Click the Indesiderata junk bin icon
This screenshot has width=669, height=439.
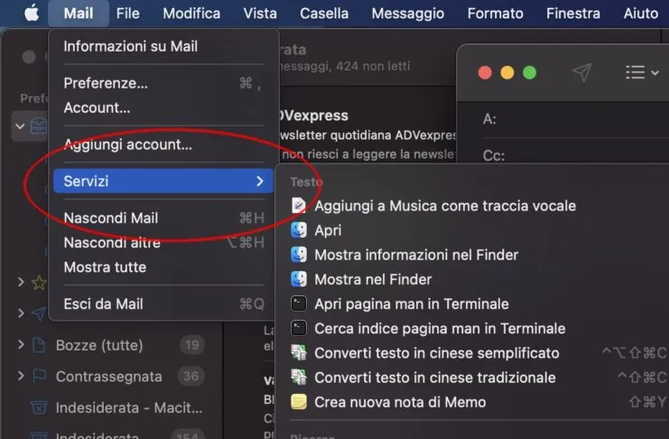[x=39, y=407]
